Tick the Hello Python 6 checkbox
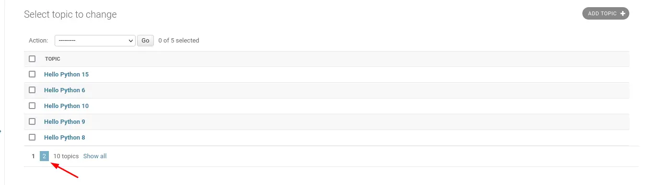 (32, 90)
